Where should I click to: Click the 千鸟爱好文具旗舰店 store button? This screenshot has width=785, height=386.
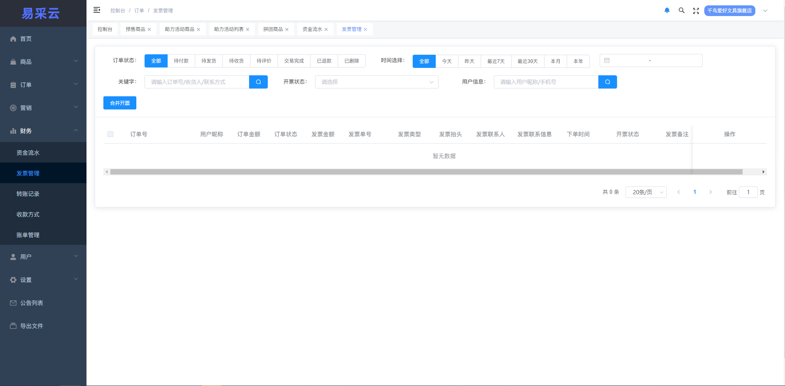(x=729, y=11)
